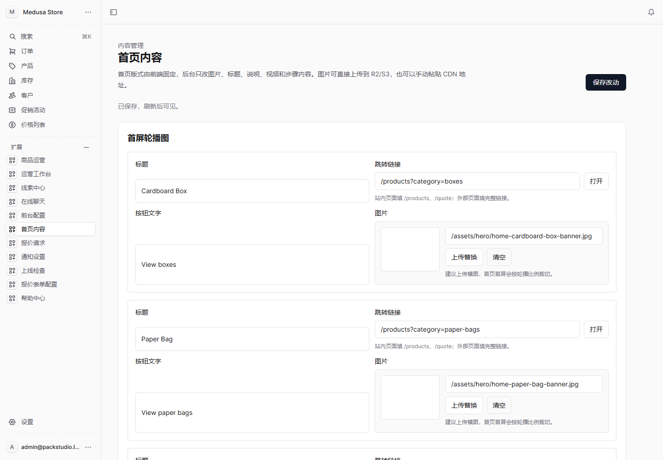663x460 pixels.
Task: Focus the /products?category=boxes link field
Action: pyautogui.click(x=477, y=181)
